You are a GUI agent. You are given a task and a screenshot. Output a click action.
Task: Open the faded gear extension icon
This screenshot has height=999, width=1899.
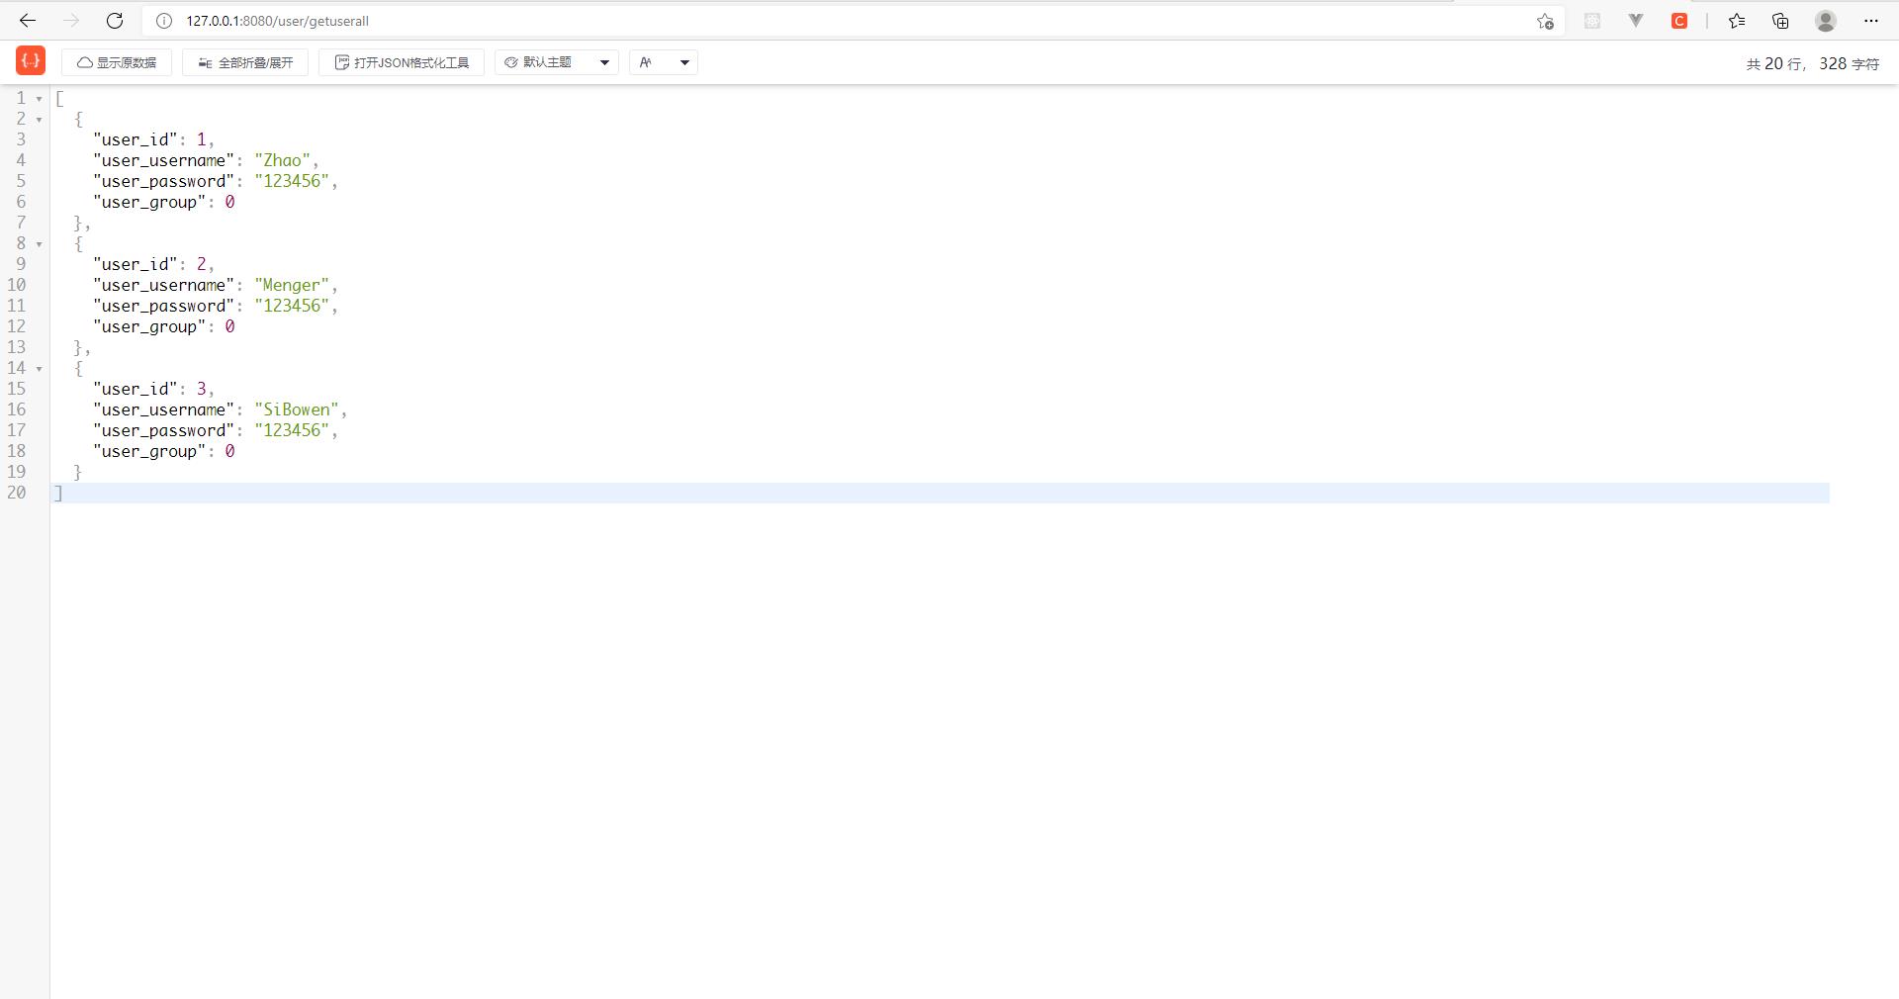pos(1592,21)
